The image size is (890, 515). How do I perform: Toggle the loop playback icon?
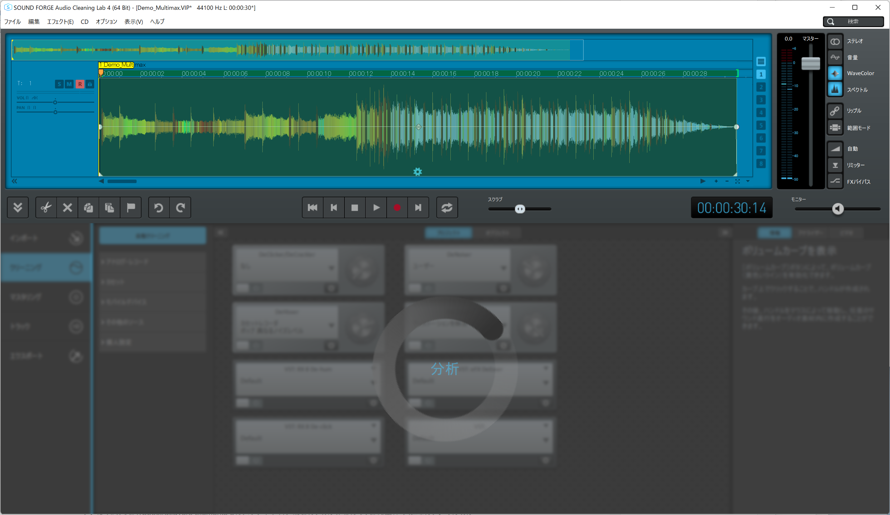coord(447,208)
